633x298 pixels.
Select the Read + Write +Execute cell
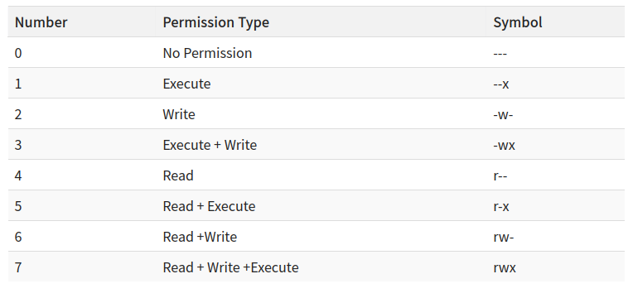(x=230, y=267)
